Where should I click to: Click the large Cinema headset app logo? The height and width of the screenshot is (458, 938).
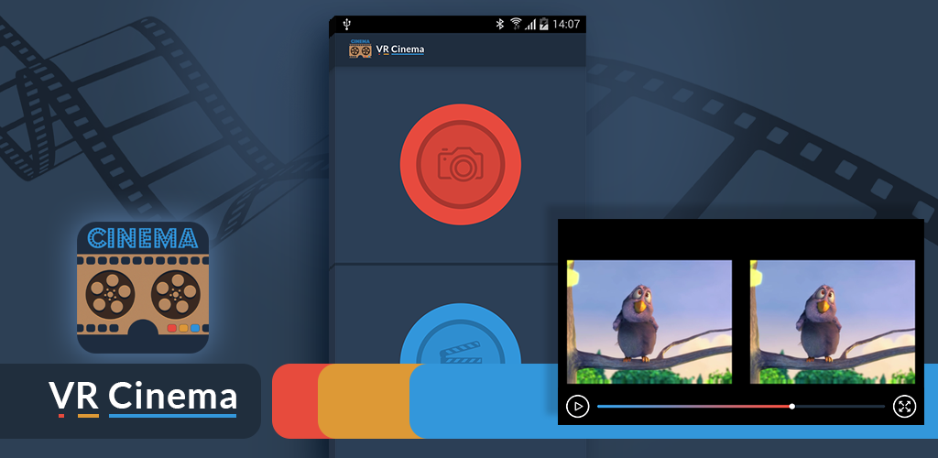[x=143, y=288]
